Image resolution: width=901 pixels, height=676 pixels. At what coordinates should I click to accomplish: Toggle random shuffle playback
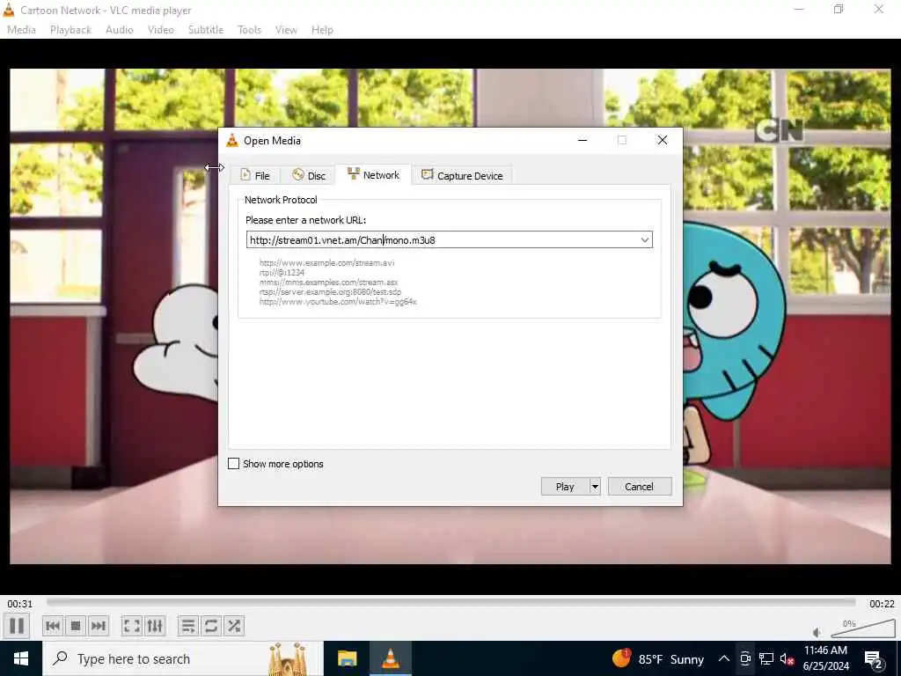pyautogui.click(x=234, y=626)
